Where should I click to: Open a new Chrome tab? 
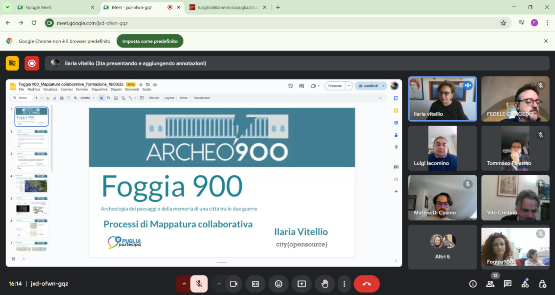[278, 7]
